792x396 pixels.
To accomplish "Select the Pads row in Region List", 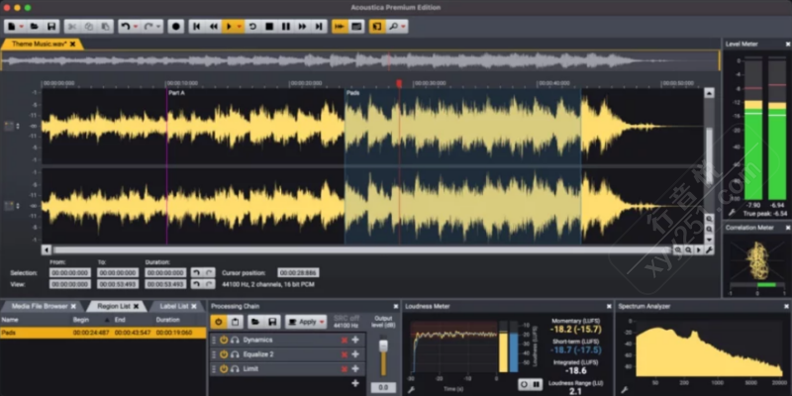I will click(103, 333).
